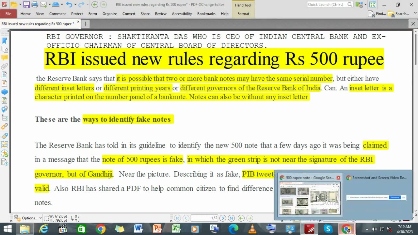
Task: Go to the next page
Action: (223, 218)
